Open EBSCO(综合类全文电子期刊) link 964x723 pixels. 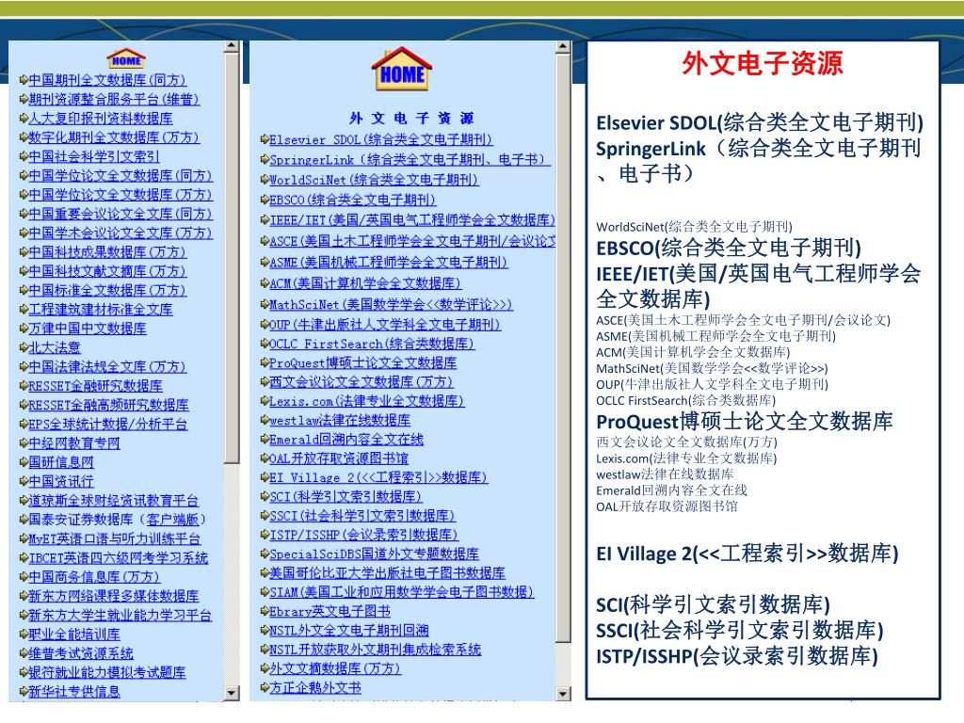point(353,200)
